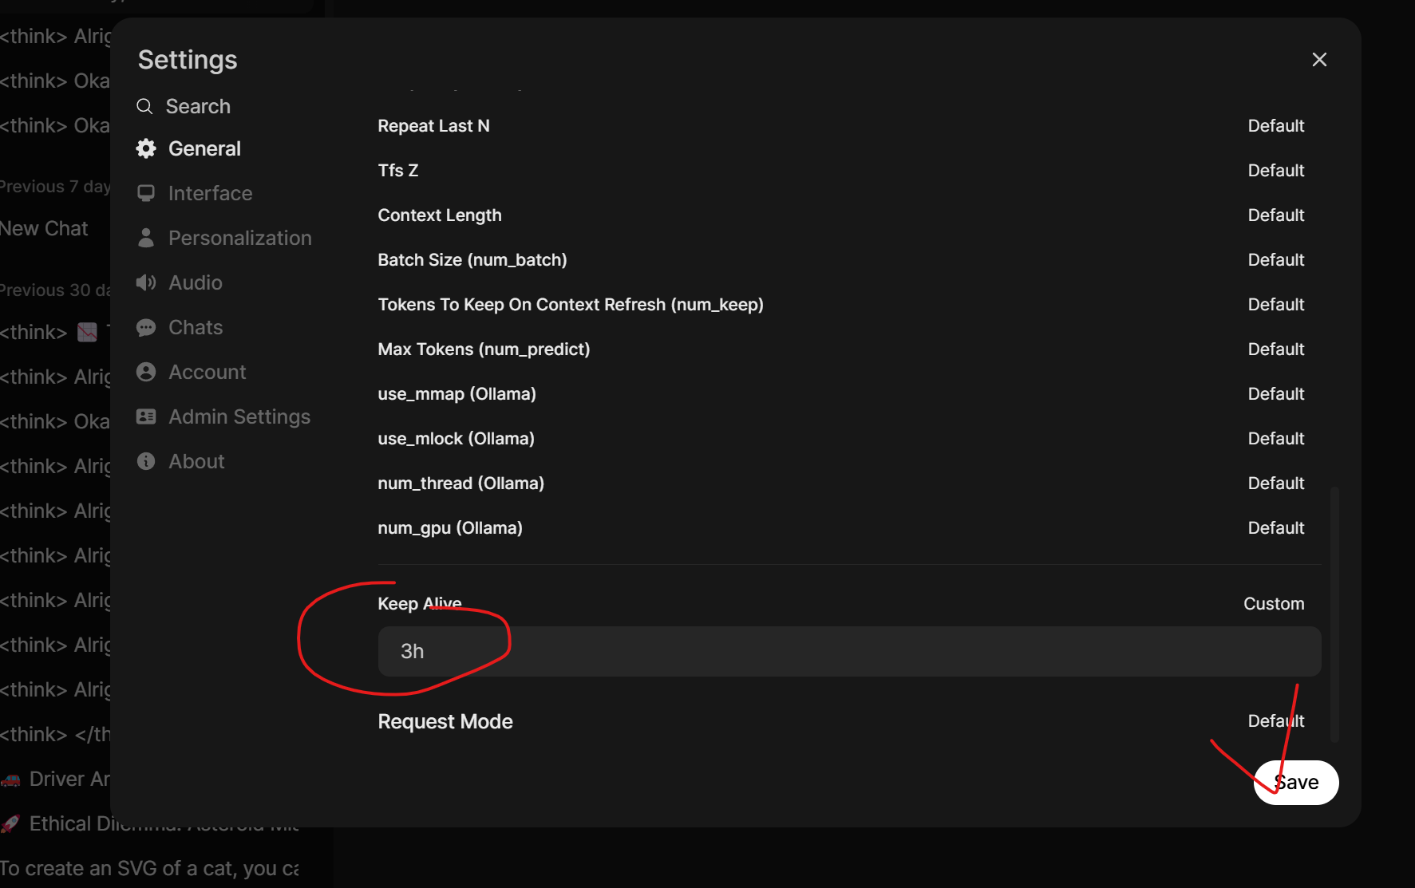The image size is (1415, 888).
Task: Open the New Chat conversation
Action: (45, 229)
